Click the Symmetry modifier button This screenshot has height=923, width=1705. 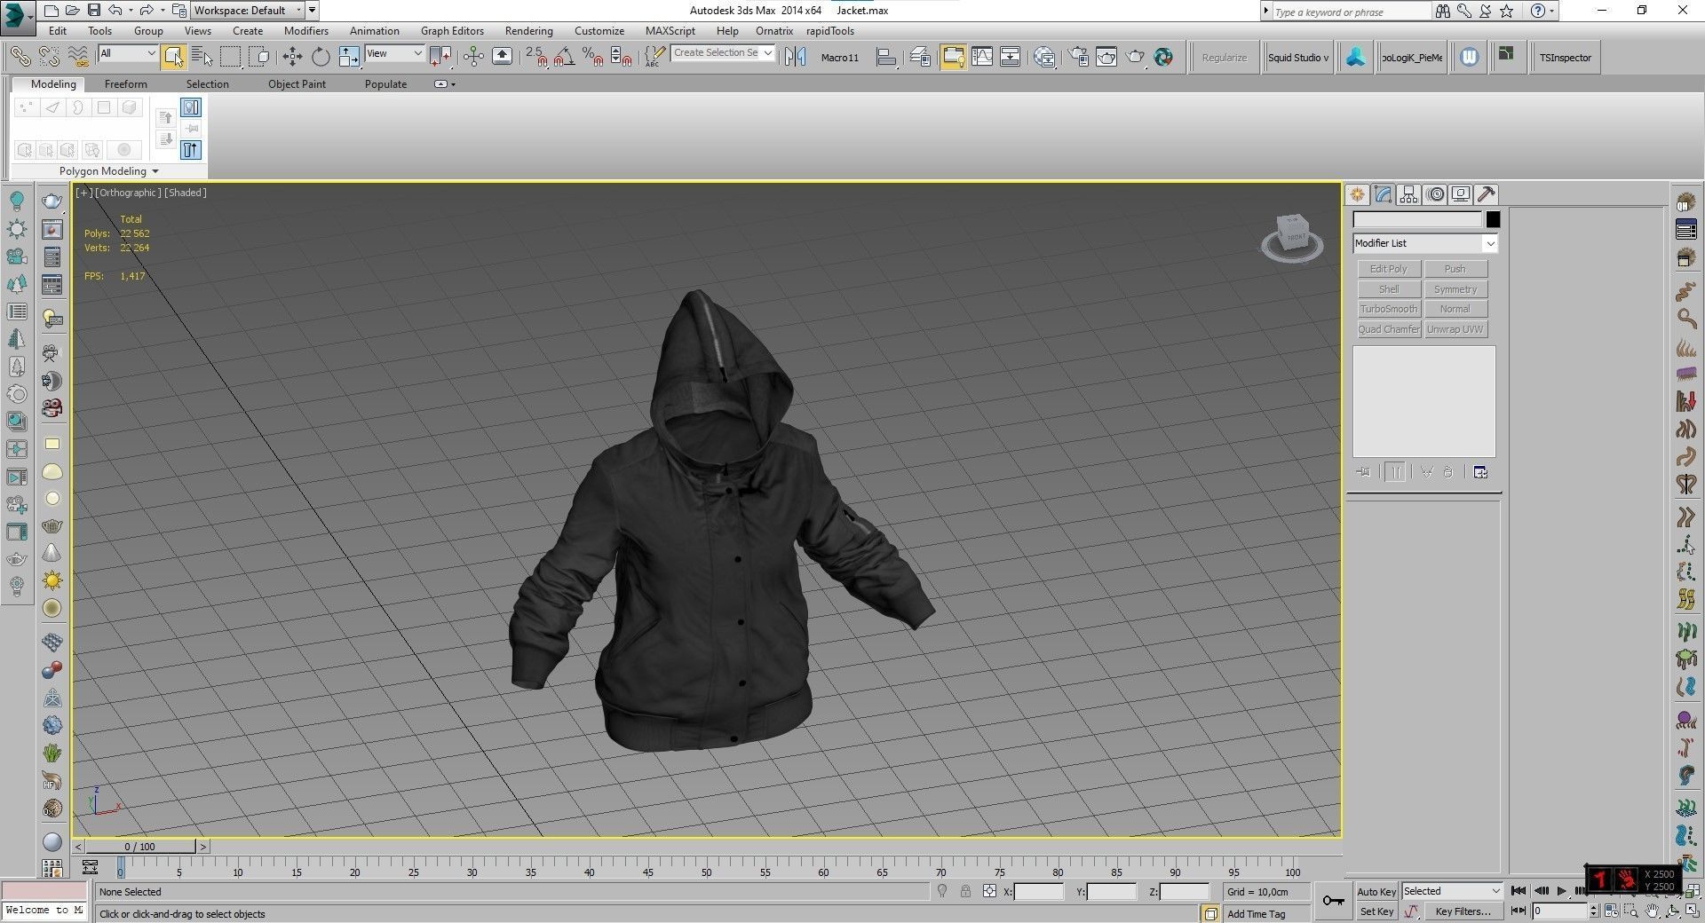[x=1455, y=289]
